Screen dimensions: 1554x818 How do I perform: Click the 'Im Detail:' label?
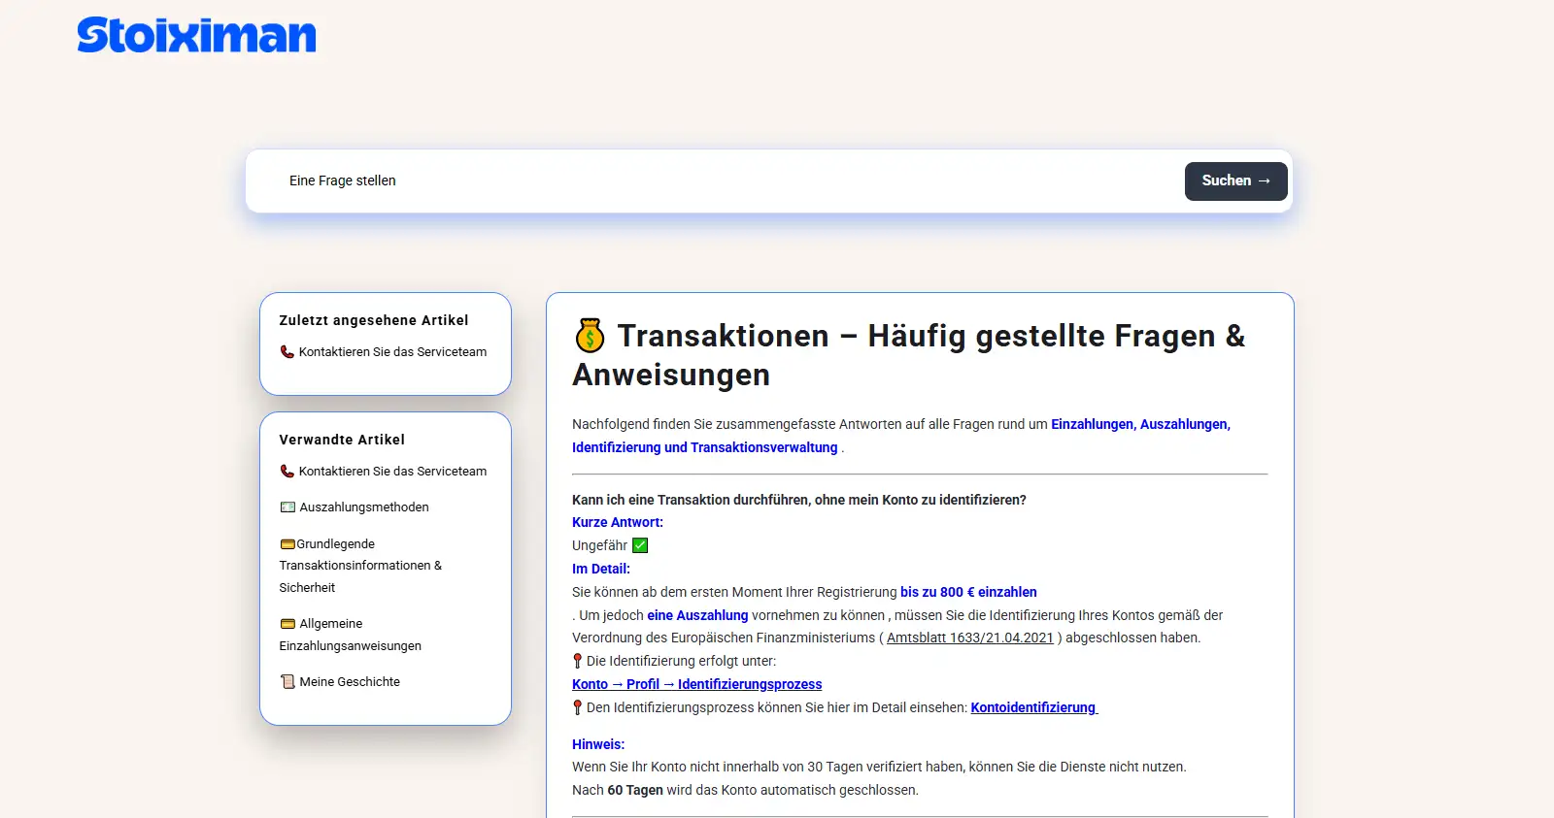pos(601,569)
